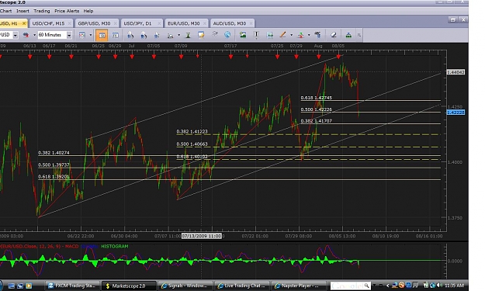This screenshot has height=291, width=485.
Task: Open the Chart menu
Action: tap(5, 11)
